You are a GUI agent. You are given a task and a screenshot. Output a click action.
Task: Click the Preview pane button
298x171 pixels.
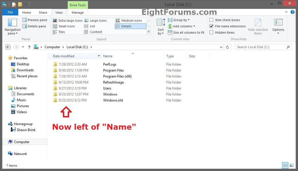35,20
